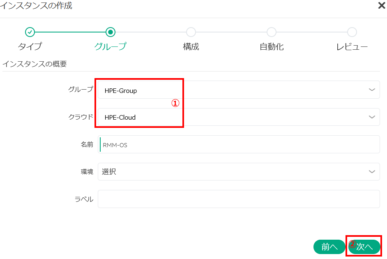This screenshot has width=387, height=259.
Task: Click the active グループ step circle
Action: pyautogui.click(x=111, y=32)
